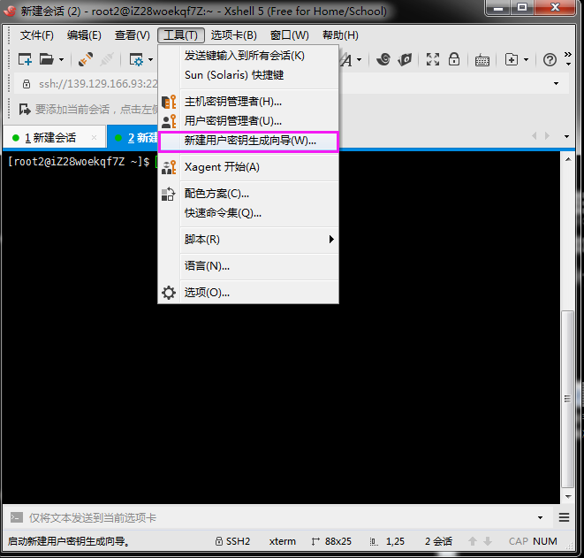Expand the properties icon dropdown arrow
The image size is (584, 558).
[150, 59]
